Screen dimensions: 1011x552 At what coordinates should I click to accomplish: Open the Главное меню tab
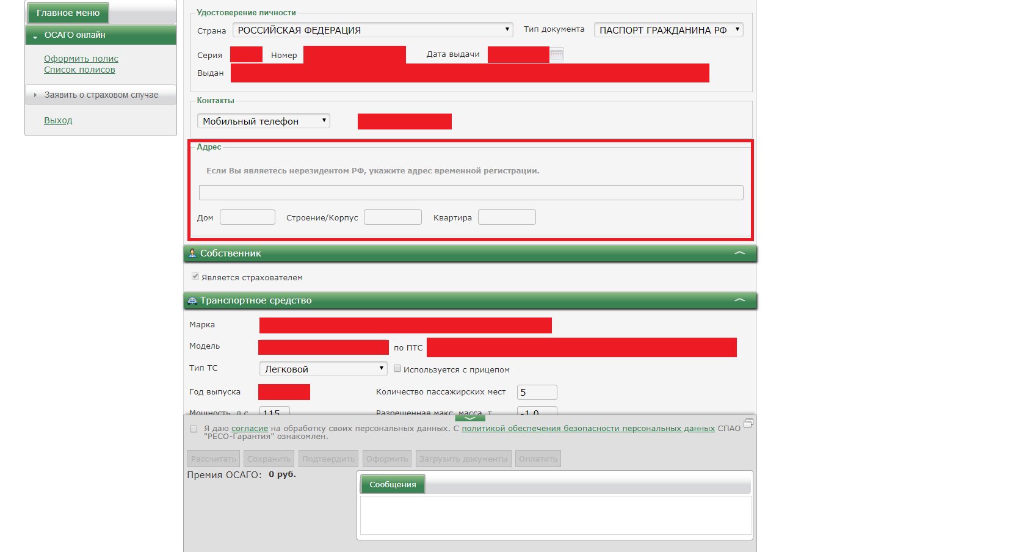point(68,13)
